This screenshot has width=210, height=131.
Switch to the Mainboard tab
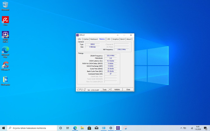(x=94, y=39)
